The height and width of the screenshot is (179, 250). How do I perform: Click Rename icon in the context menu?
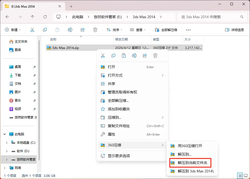coord(134,56)
